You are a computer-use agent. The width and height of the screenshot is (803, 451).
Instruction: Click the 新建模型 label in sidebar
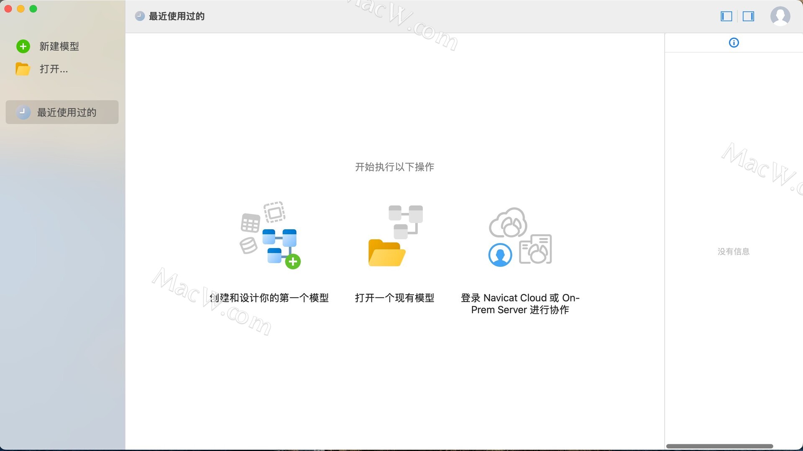click(59, 46)
